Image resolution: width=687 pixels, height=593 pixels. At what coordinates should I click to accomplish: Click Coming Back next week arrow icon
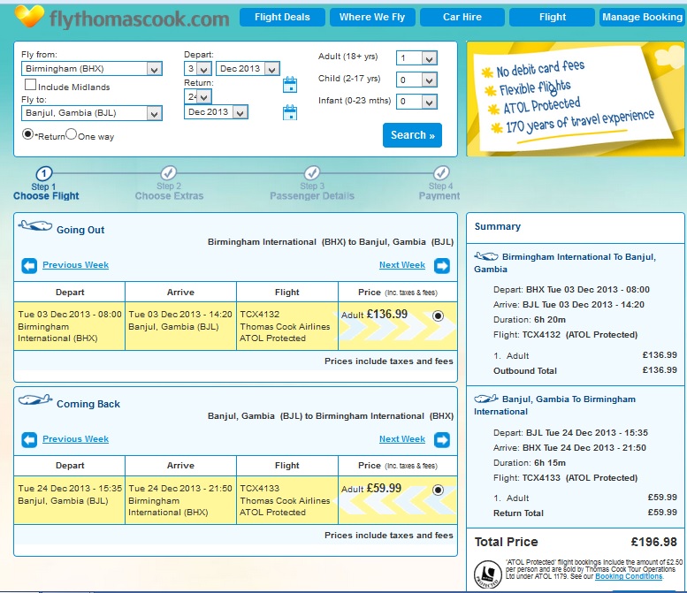tap(442, 440)
